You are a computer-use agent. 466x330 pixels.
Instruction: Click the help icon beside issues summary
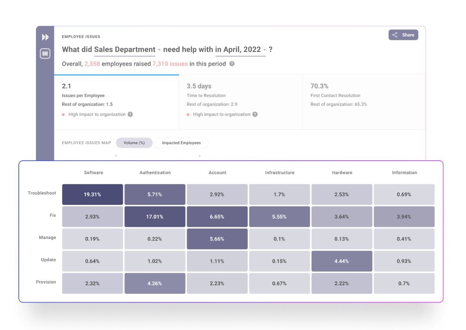coord(232,64)
